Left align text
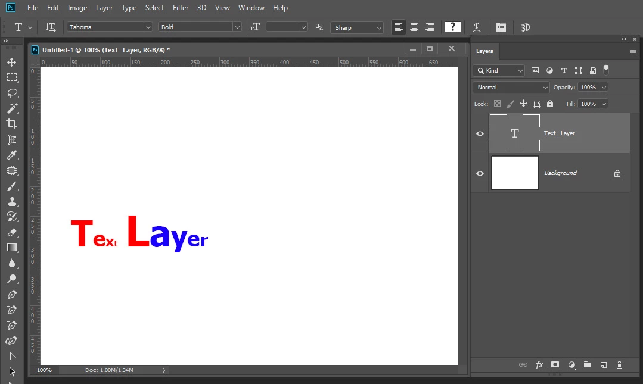This screenshot has width=643, height=384. coord(398,27)
